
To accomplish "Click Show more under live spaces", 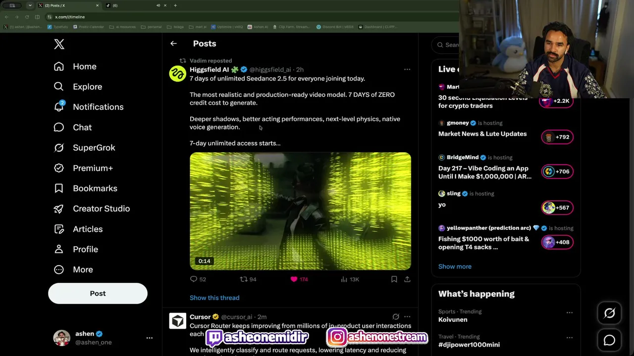I will coord(455,267).
